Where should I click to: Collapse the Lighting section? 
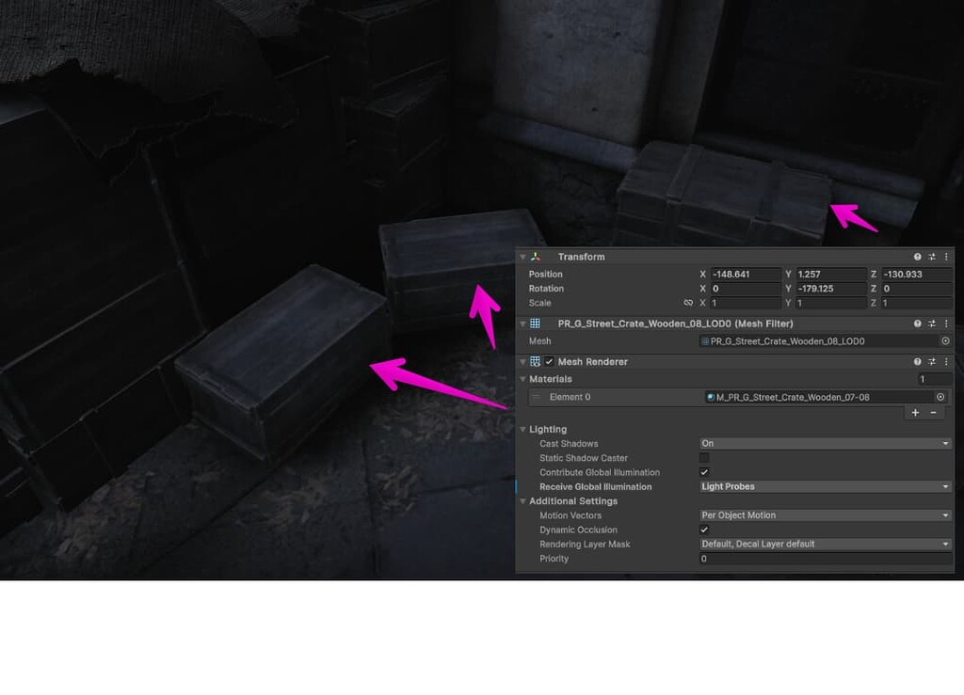coord(524,429)
